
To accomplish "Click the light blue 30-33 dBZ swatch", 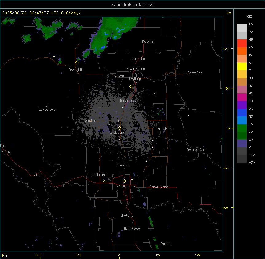I will 242,120.
